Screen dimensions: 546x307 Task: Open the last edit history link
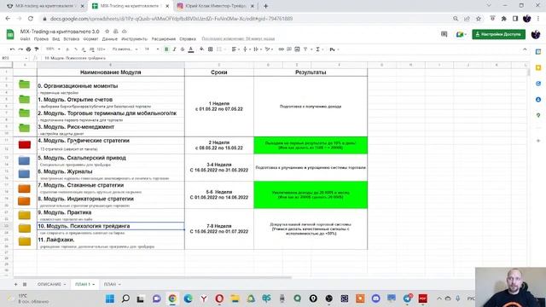tap(238, 39)
